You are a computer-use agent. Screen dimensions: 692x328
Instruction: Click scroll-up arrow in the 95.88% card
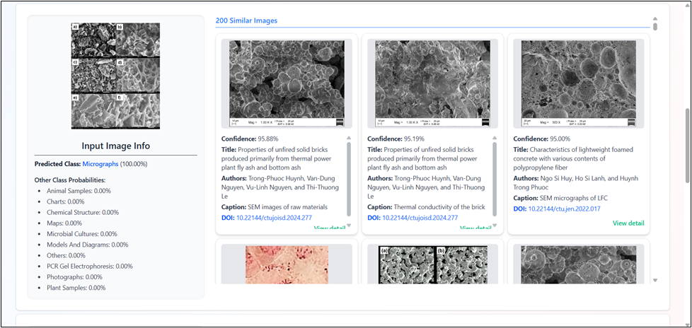click(x=349, y=138)
